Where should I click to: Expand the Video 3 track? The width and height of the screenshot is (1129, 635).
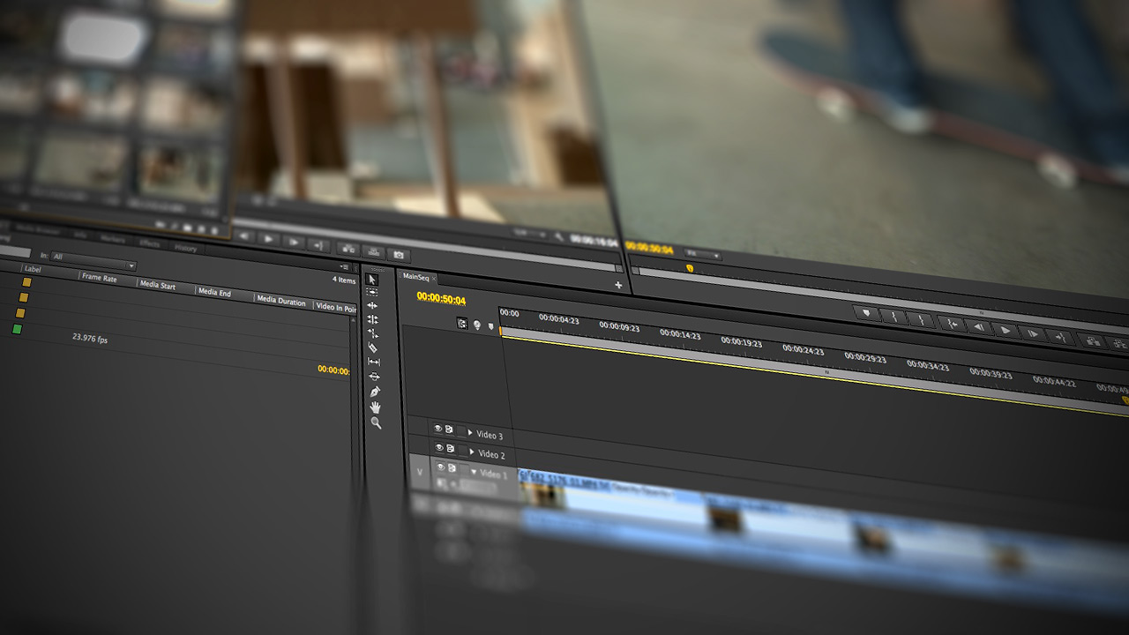tap(471, 433)
